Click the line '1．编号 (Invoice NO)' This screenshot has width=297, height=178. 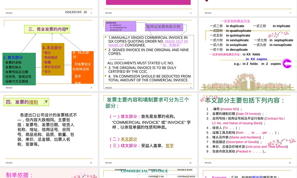(x=224, y=109)
